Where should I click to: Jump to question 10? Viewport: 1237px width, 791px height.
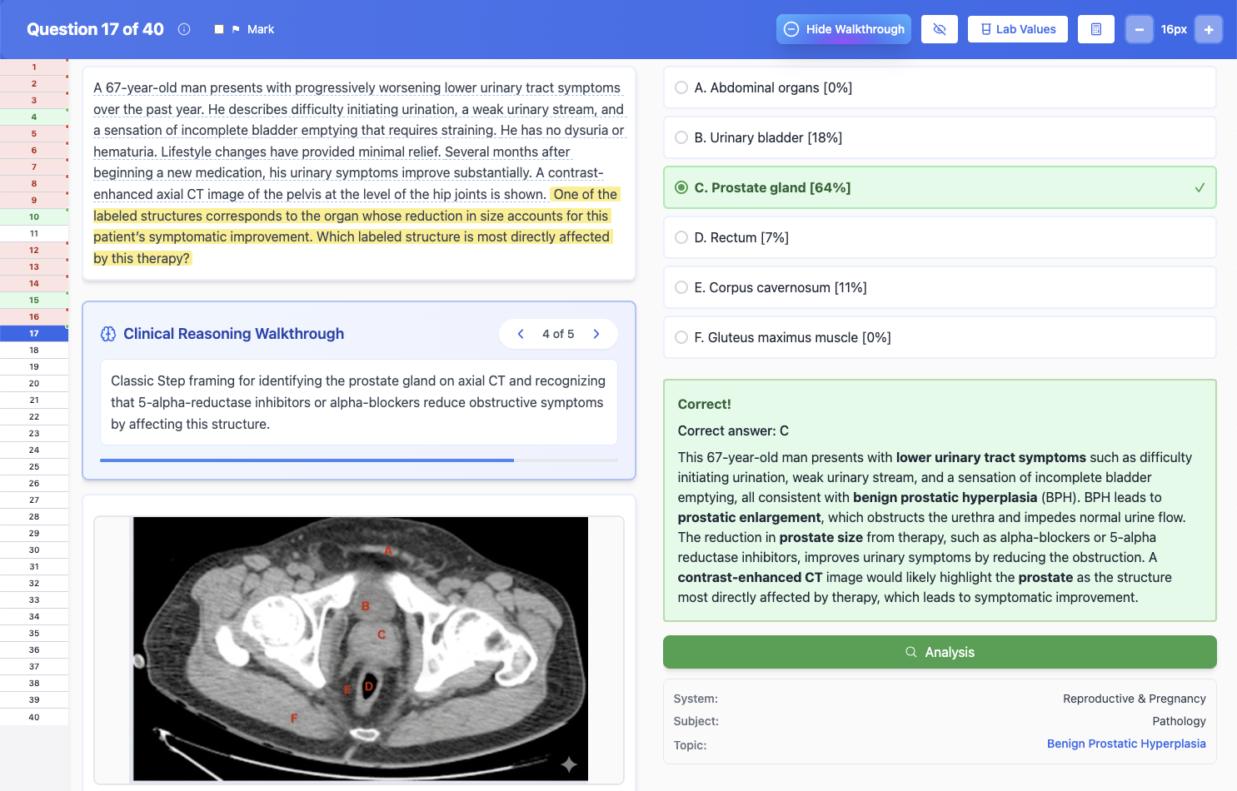click(x=34, y=216)
